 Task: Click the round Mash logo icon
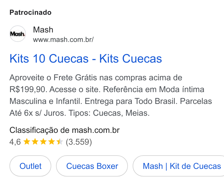pos(18,34)
